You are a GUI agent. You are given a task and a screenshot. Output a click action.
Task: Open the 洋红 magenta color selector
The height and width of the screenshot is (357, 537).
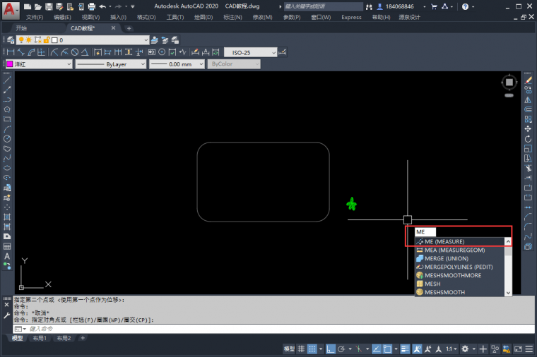point(39,64)
